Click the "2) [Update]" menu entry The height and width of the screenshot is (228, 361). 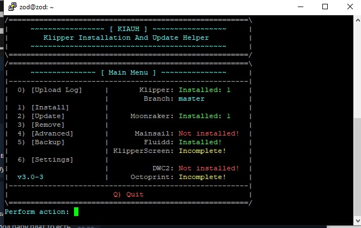[41, 116]
